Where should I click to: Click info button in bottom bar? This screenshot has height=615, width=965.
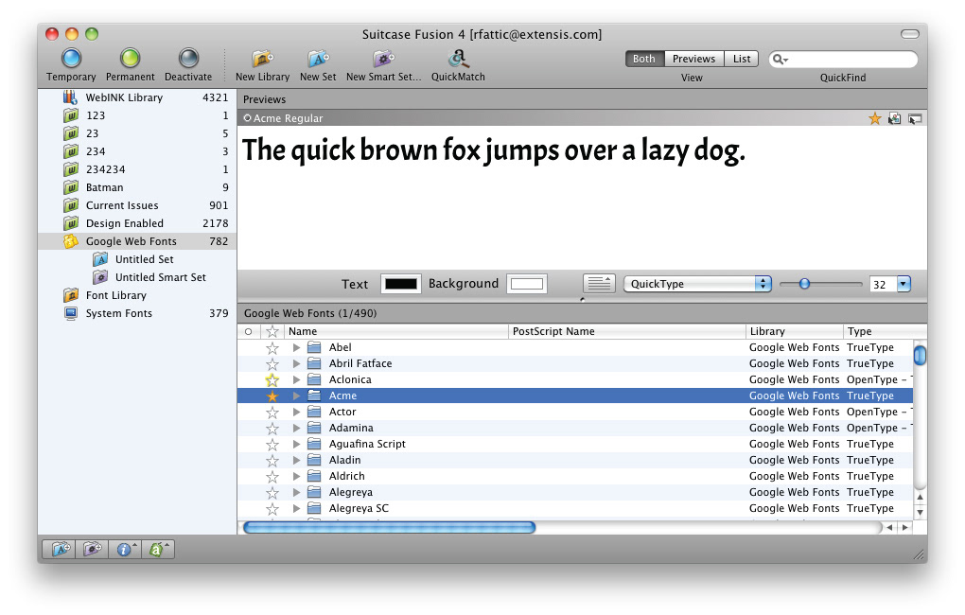(125, 549)
